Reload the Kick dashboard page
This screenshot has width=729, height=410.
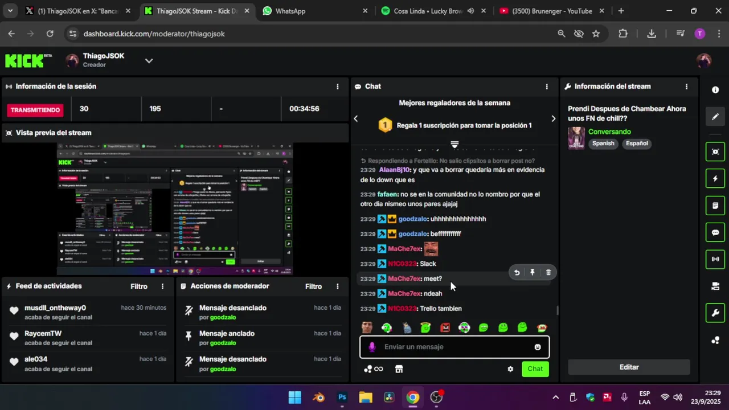pos(50,34)
